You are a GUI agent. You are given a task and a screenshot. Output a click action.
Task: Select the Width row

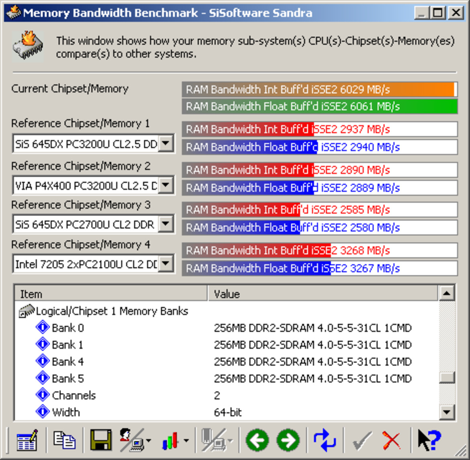(227, 412)
